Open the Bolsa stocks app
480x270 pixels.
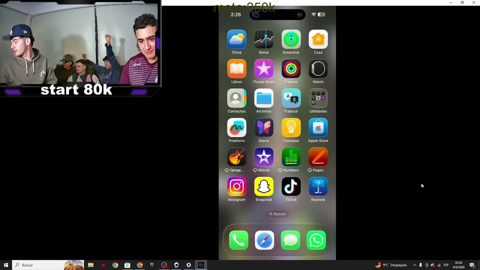(264, 39)
